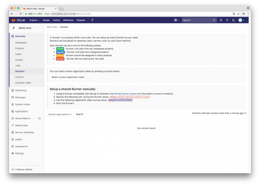Open the Monitoring section label

[21, 90]
